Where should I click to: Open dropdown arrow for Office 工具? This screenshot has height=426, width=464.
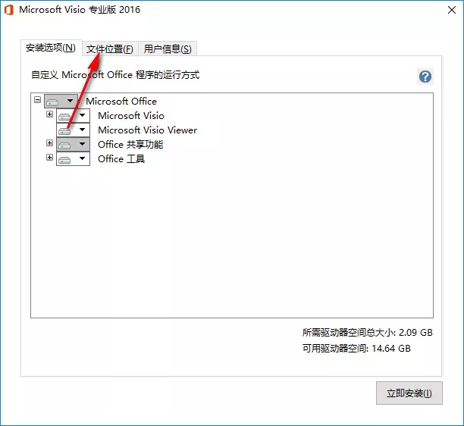(83, 158)
